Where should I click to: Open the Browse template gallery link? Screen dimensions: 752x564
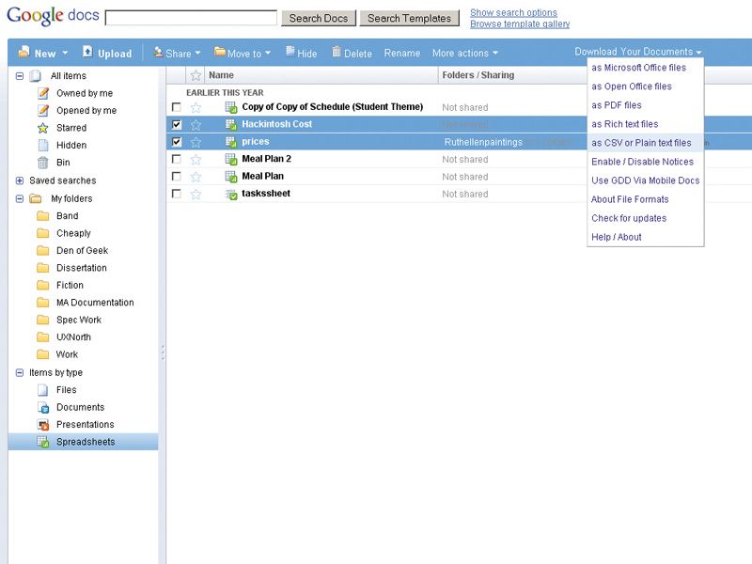click(x=520, y=24)
